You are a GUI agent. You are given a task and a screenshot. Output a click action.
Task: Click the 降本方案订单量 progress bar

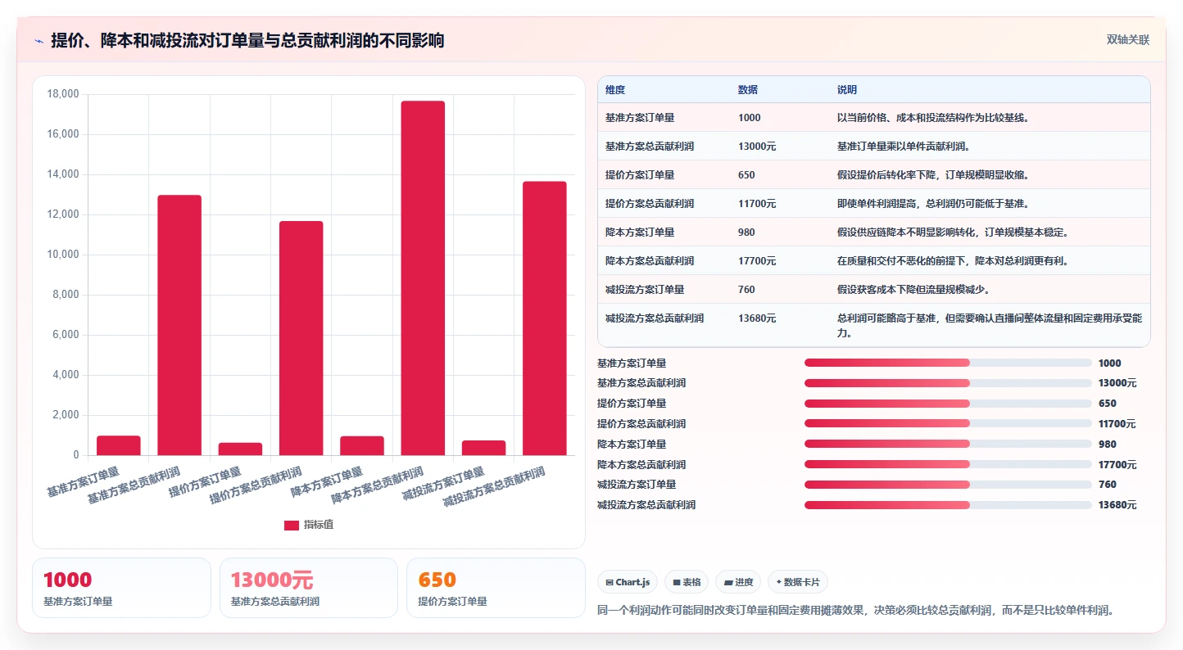[x=948, y=444]
